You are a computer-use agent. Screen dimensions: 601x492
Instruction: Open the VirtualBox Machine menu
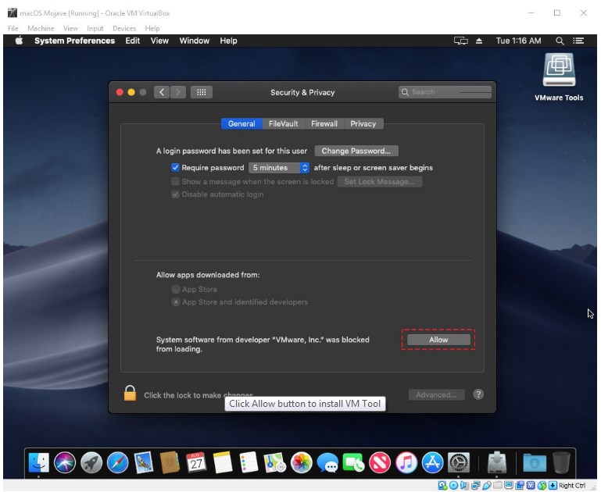click(x=41, y=28)
